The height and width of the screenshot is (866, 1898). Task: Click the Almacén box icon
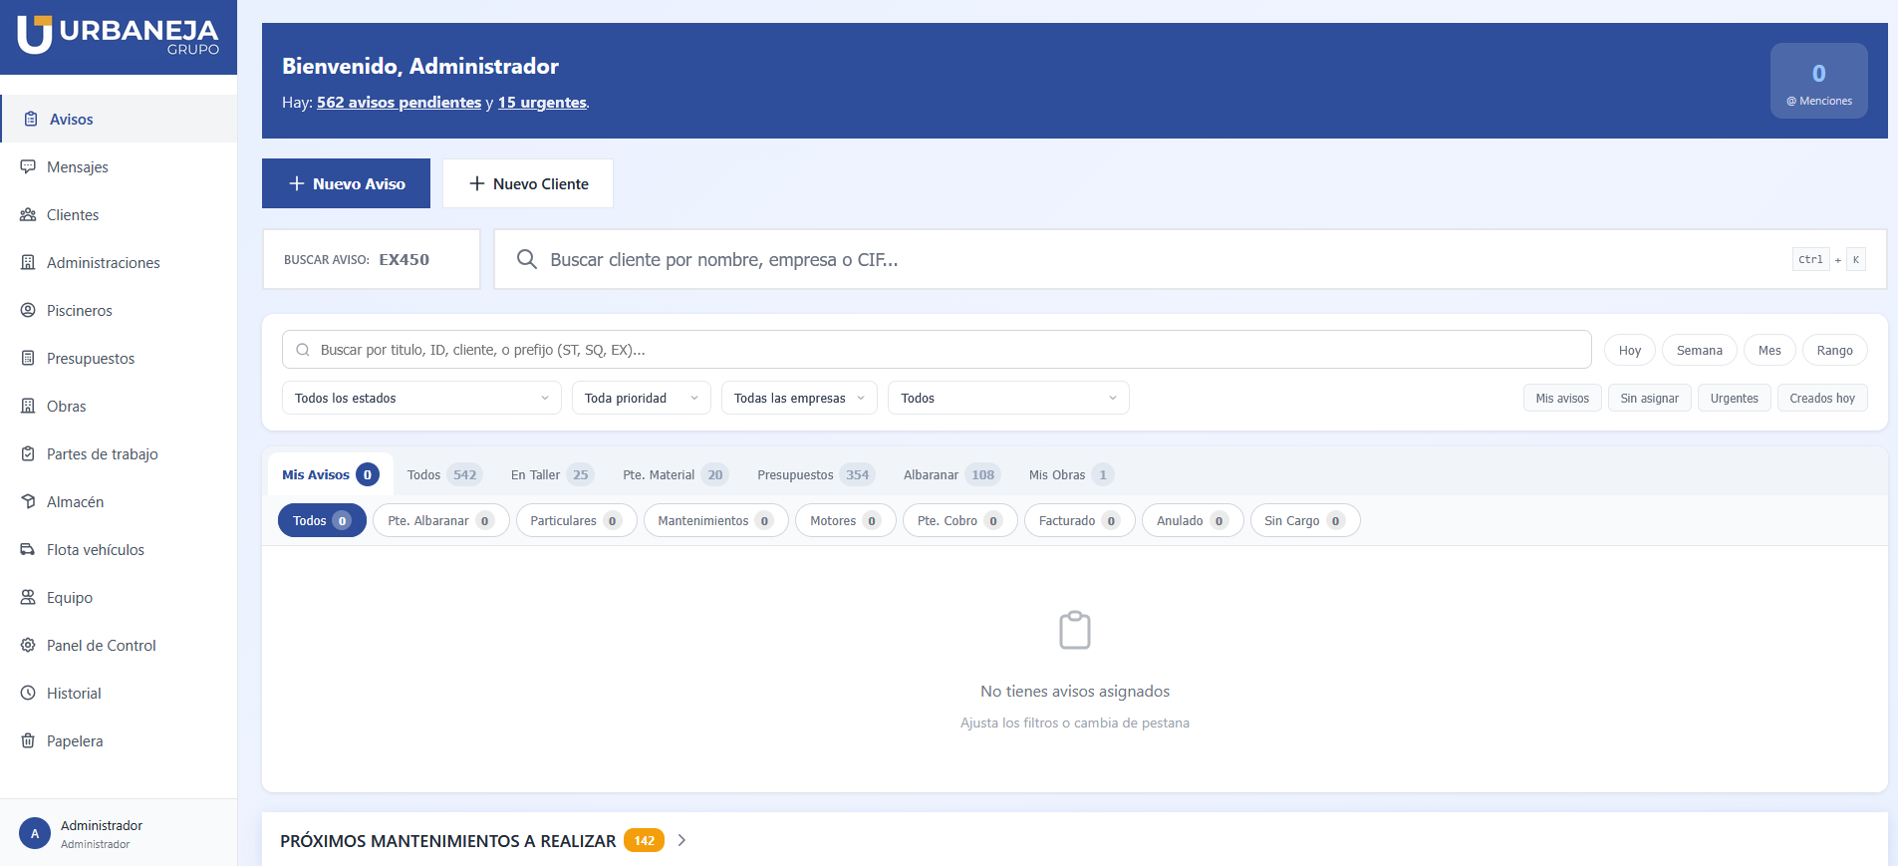coord(28,501)
